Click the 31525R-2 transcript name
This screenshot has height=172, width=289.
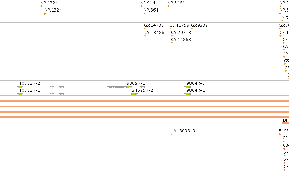click(x=143, y=90)
